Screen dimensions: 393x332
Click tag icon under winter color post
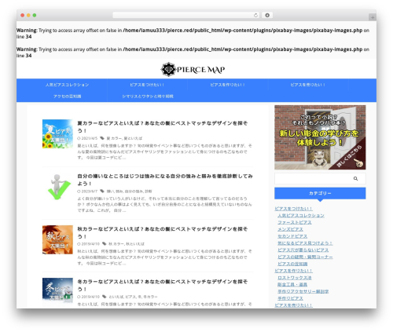coord(104,297)
